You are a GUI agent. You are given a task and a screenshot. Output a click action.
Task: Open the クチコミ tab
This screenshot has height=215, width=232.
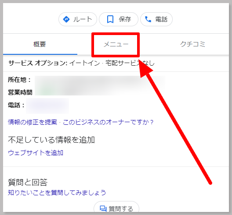[192, 44]
